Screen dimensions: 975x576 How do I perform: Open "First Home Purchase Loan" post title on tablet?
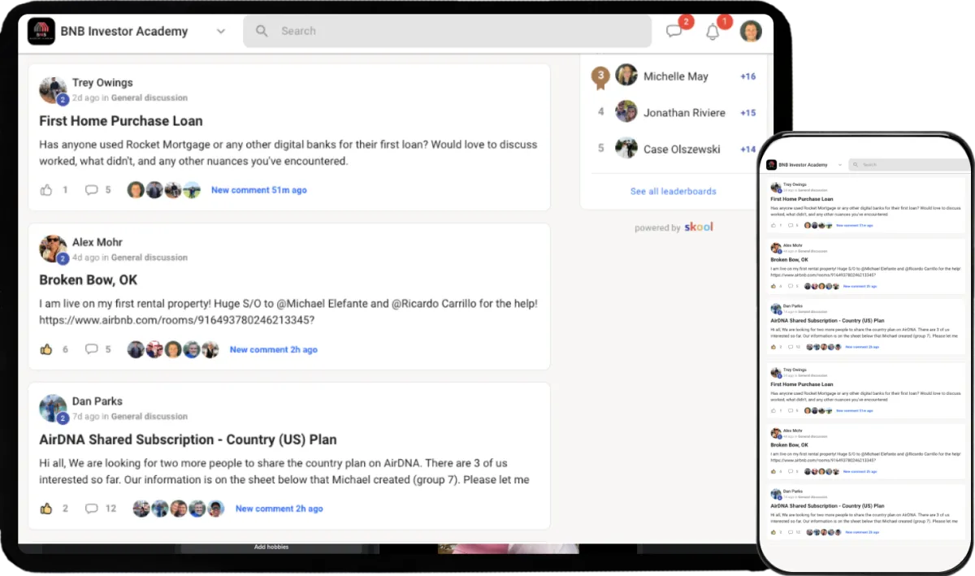click(x=121, y=121)
